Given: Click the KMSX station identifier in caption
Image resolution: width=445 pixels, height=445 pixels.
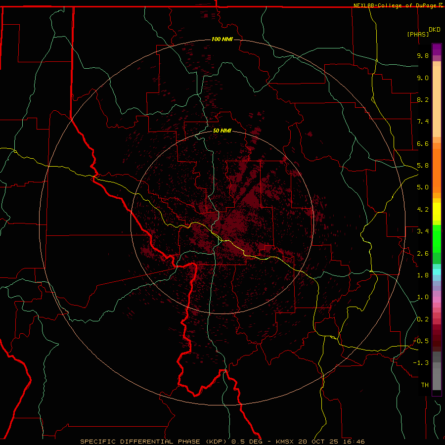Looking at the screenshot, I should click(x=285, y=442).
